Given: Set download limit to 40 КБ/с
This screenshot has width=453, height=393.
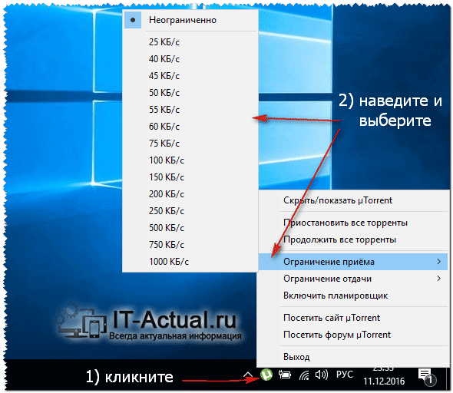Looking at the screenshot, I should pos(190,59).
